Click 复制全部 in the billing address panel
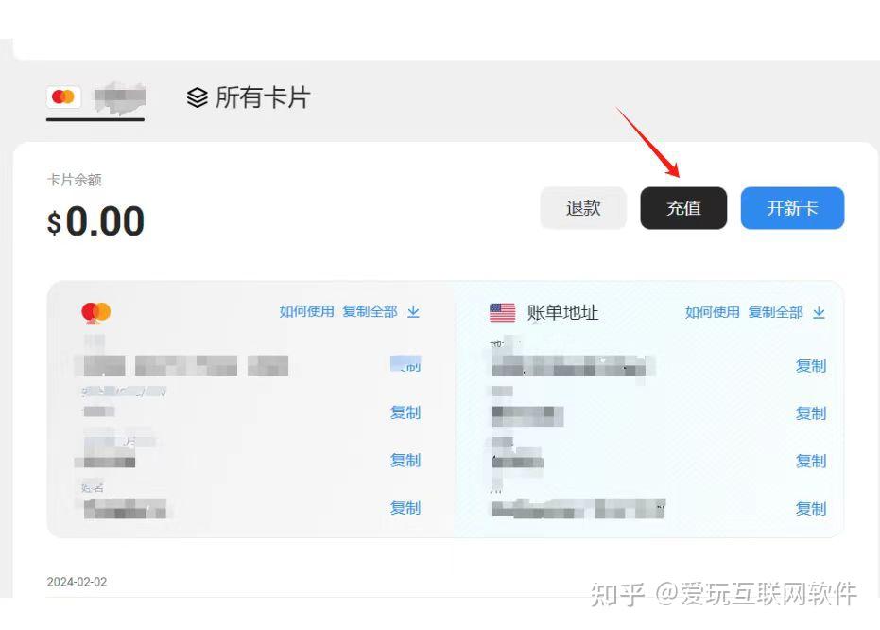Image resolution: width=880 pixels, height=630 pixels. pyautogui.click(x=776, y=312)
